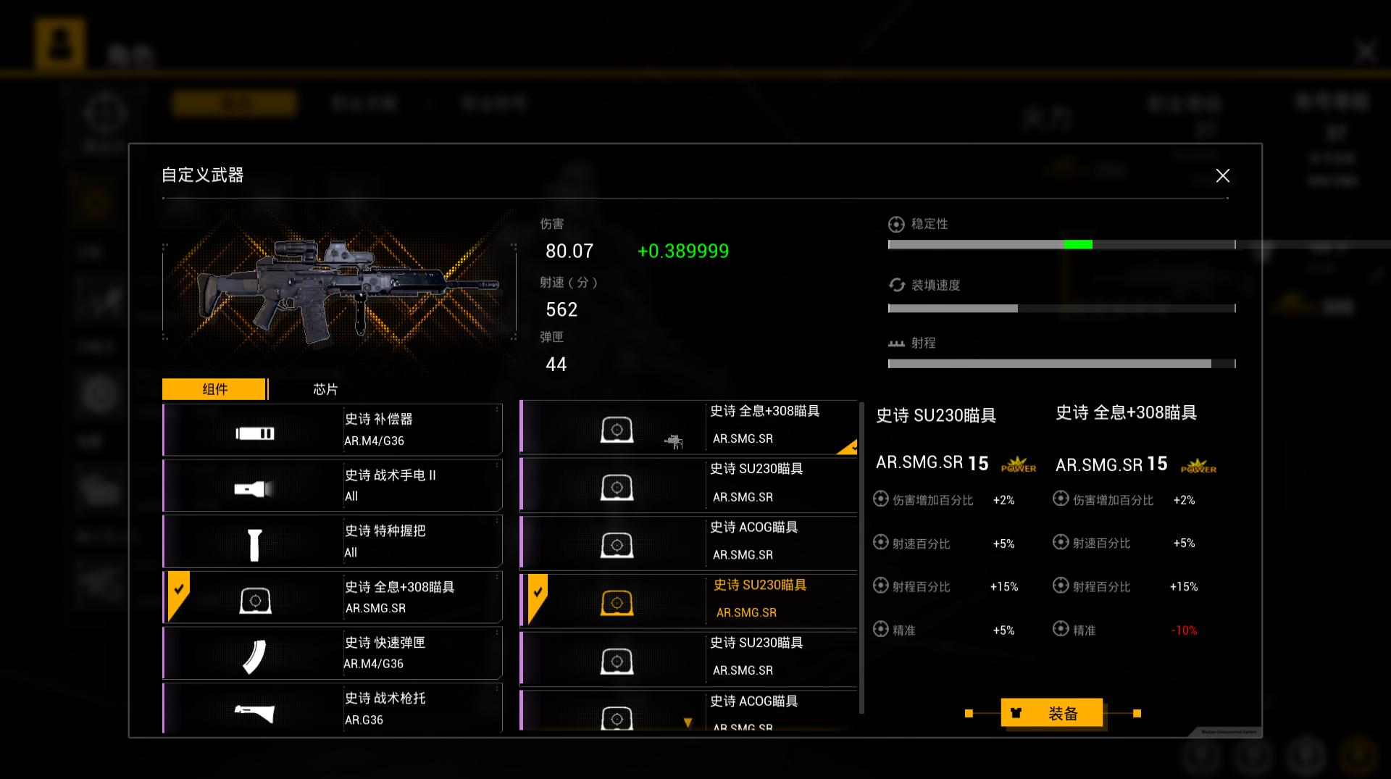Expand the sight list with down arrow

pos(688,722)
